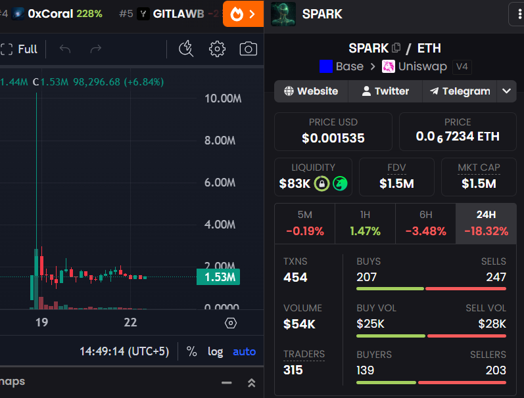Expand more social links chevron

point(507,91)
